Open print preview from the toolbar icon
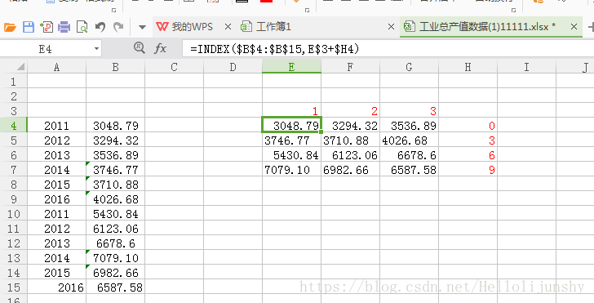 [x=82, y=27]
